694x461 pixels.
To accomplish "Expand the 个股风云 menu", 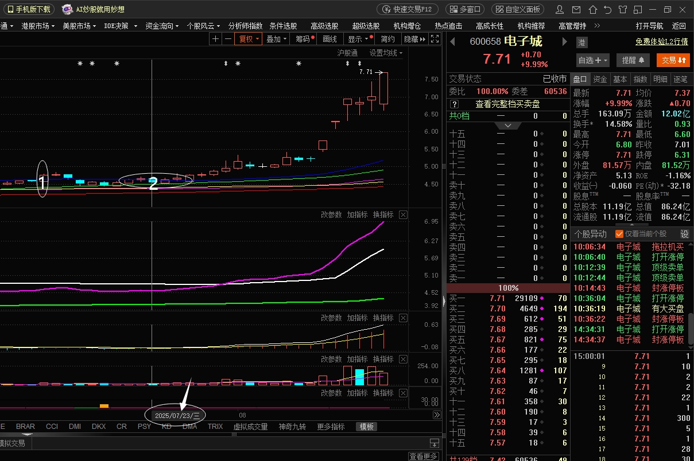I will pos(203,26).
